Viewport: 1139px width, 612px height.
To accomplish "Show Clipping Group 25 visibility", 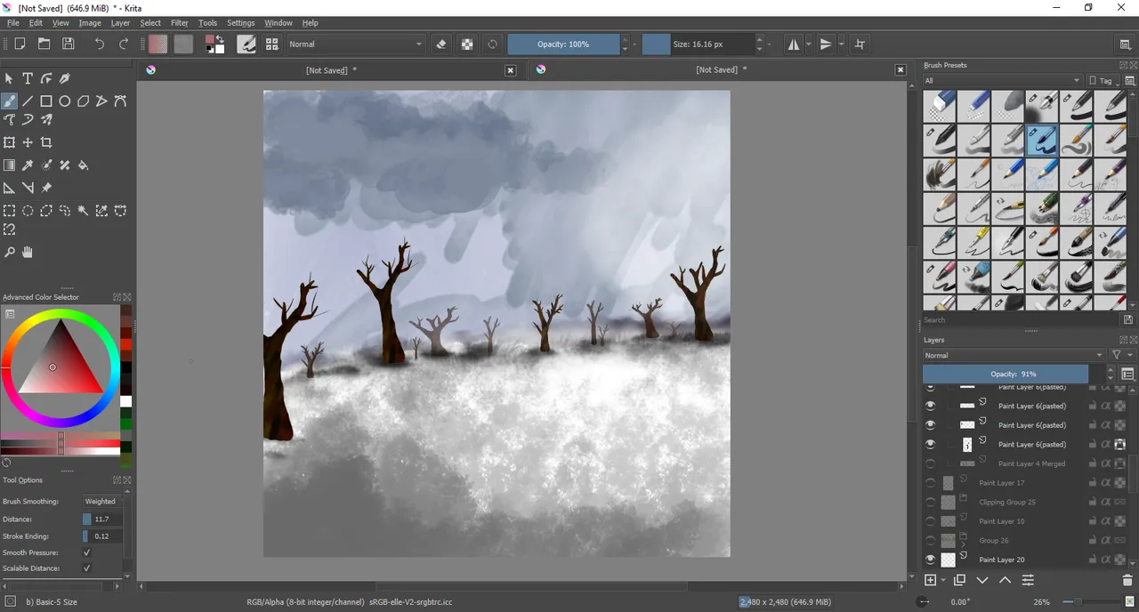I will pyautogui.click(x=931, y=502).
